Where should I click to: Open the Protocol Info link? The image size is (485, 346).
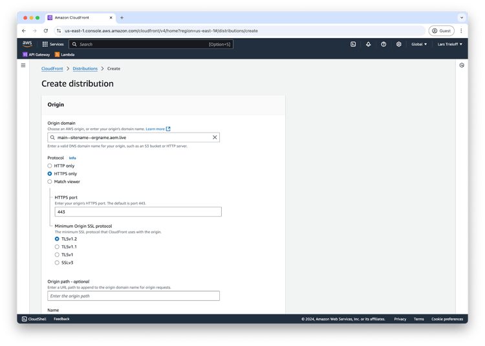point(72,158)
